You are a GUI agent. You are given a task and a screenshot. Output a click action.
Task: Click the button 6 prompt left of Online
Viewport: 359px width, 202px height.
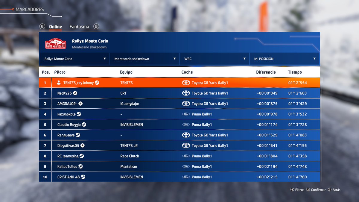coord(42,27)
